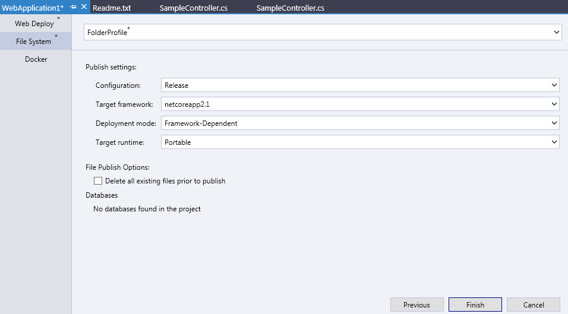Click the 'Delete all existing files prior to publish' label
The width and height of the screenshot is (568, 314).
click(165, 181)
